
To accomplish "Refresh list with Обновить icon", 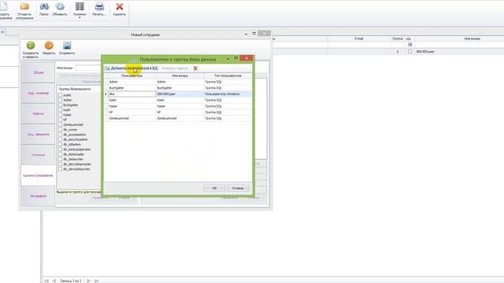I will point(60,9).
